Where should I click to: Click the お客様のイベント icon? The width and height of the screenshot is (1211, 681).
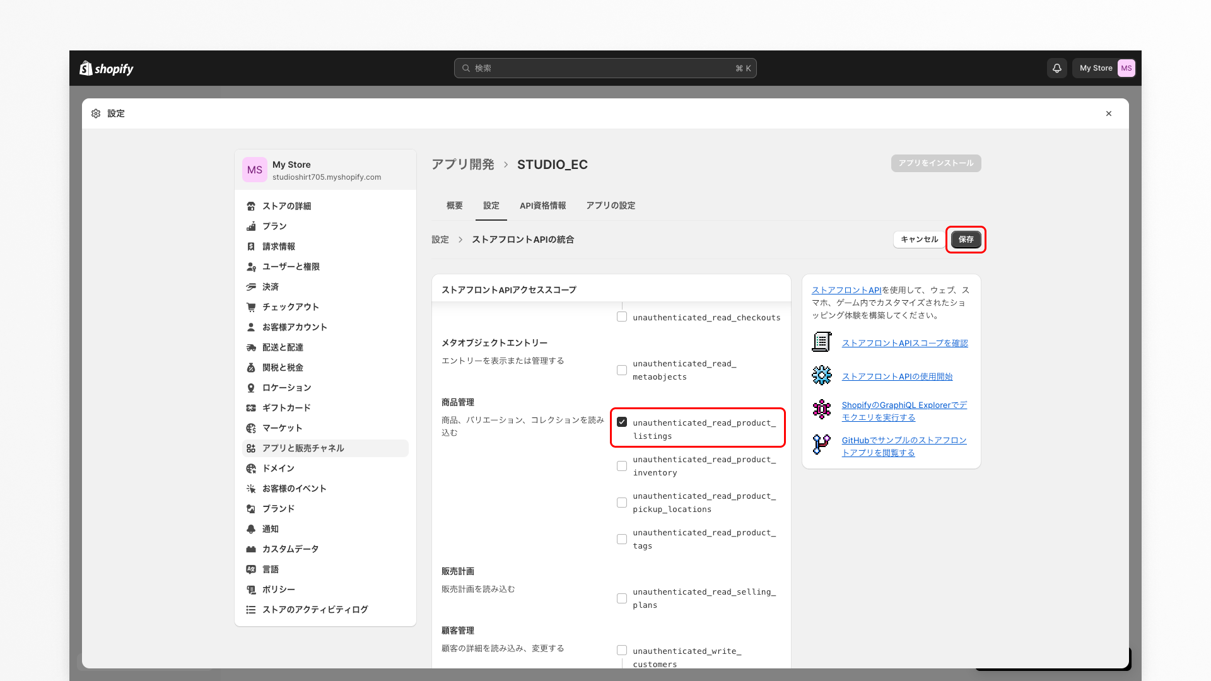[251, 489]
